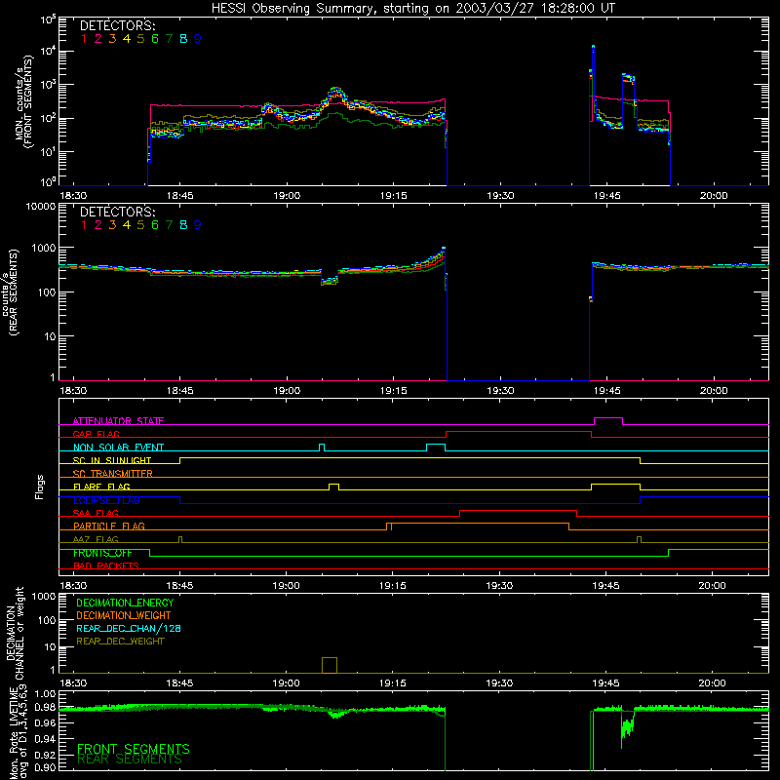780x780 pixels.
Task: Click the SC_IN_SUNLIGHT flag label
Action: (112, 460)
